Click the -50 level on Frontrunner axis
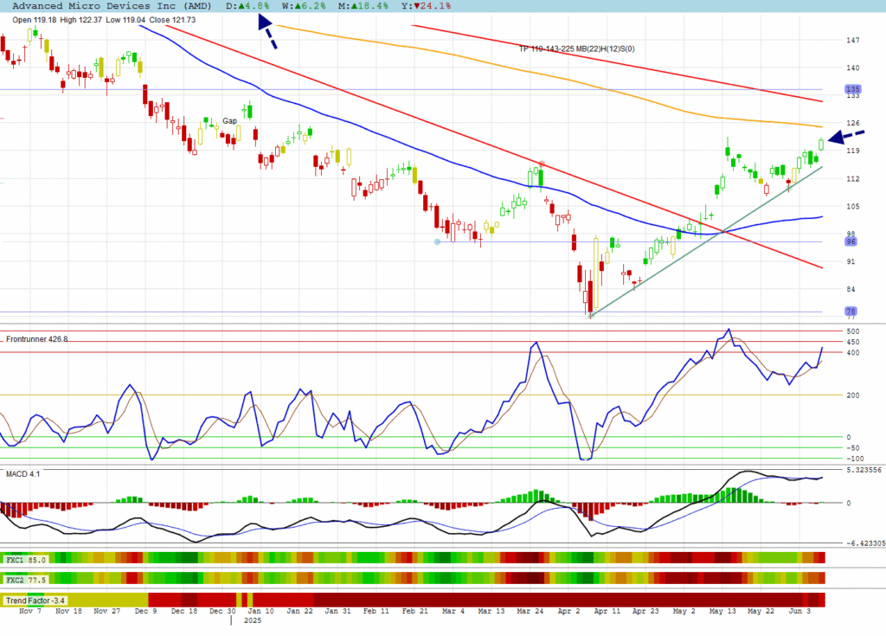Image resolution: width=886 pixels, height=636 pixels. coord(854,448)
